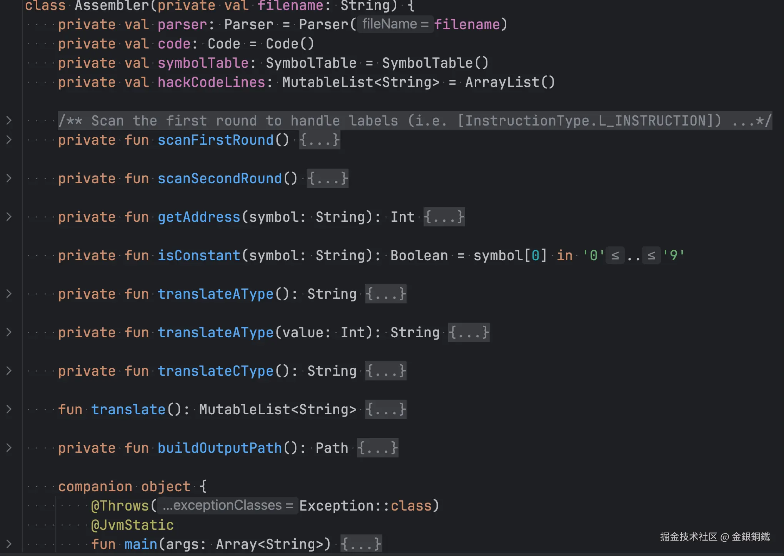Screen dimensions: 784x556
Task: Expand the folded doc comment gutter arrow
Action: [9, 121]
